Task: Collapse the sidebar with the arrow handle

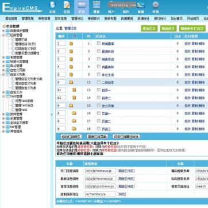Action: 52,115
